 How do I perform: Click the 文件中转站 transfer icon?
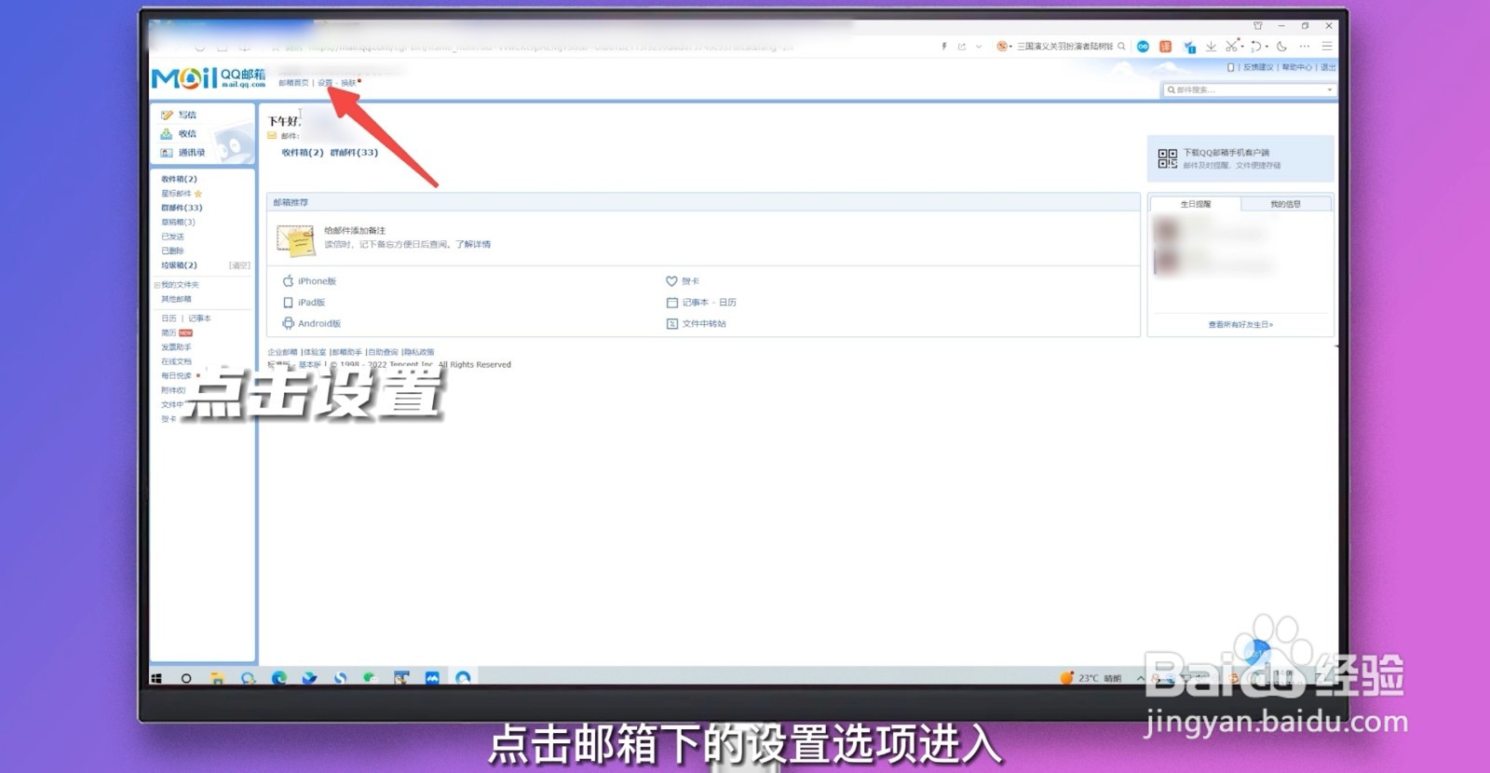[671, 324]
